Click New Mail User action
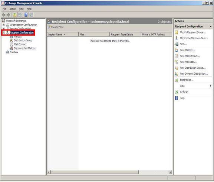Viewport: 214px width, 182px height. pyautogui.click(x=188, y=62)
